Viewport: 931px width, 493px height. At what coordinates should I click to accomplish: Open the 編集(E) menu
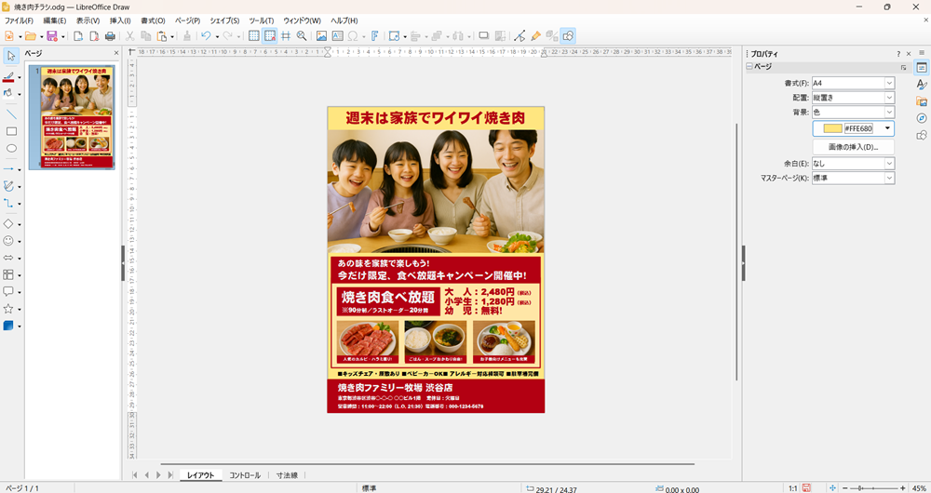(x=54, y=20)
